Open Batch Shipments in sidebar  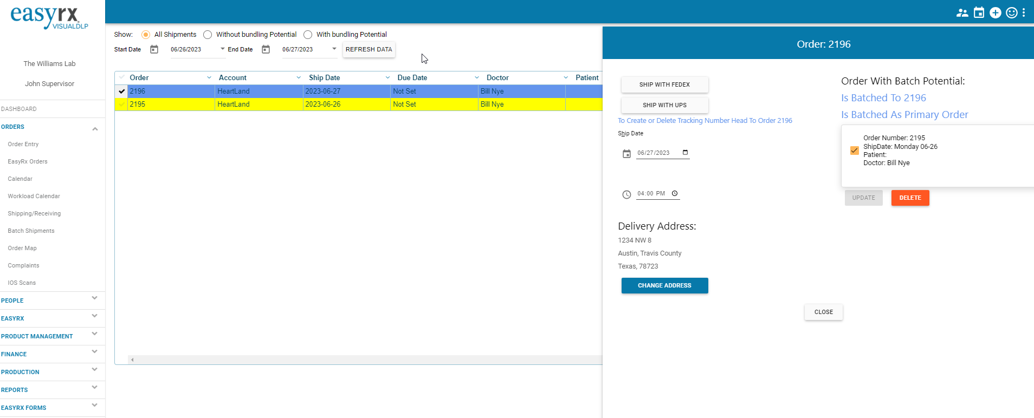point(31,231)
